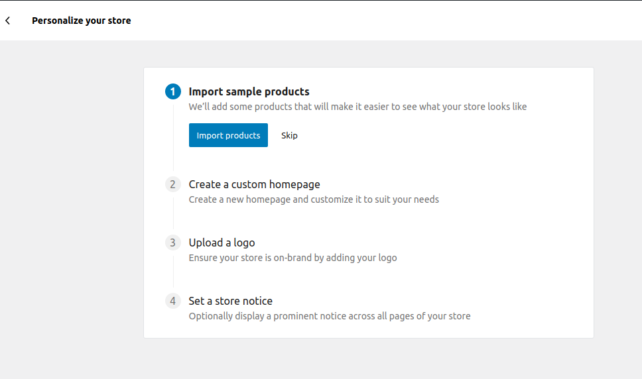Screen dimensions: 642x379
Task: Expand the Set a store notice step
Action: click(231, 301)
